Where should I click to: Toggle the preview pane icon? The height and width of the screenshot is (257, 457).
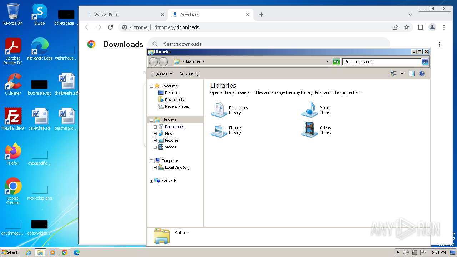(411, 74)
